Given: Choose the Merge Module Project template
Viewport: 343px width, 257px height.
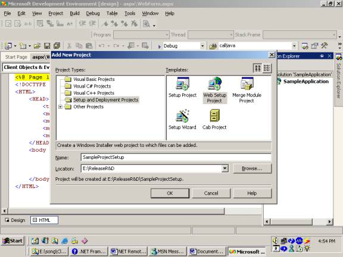Looking at the screenshot, I should pos(247,90).
